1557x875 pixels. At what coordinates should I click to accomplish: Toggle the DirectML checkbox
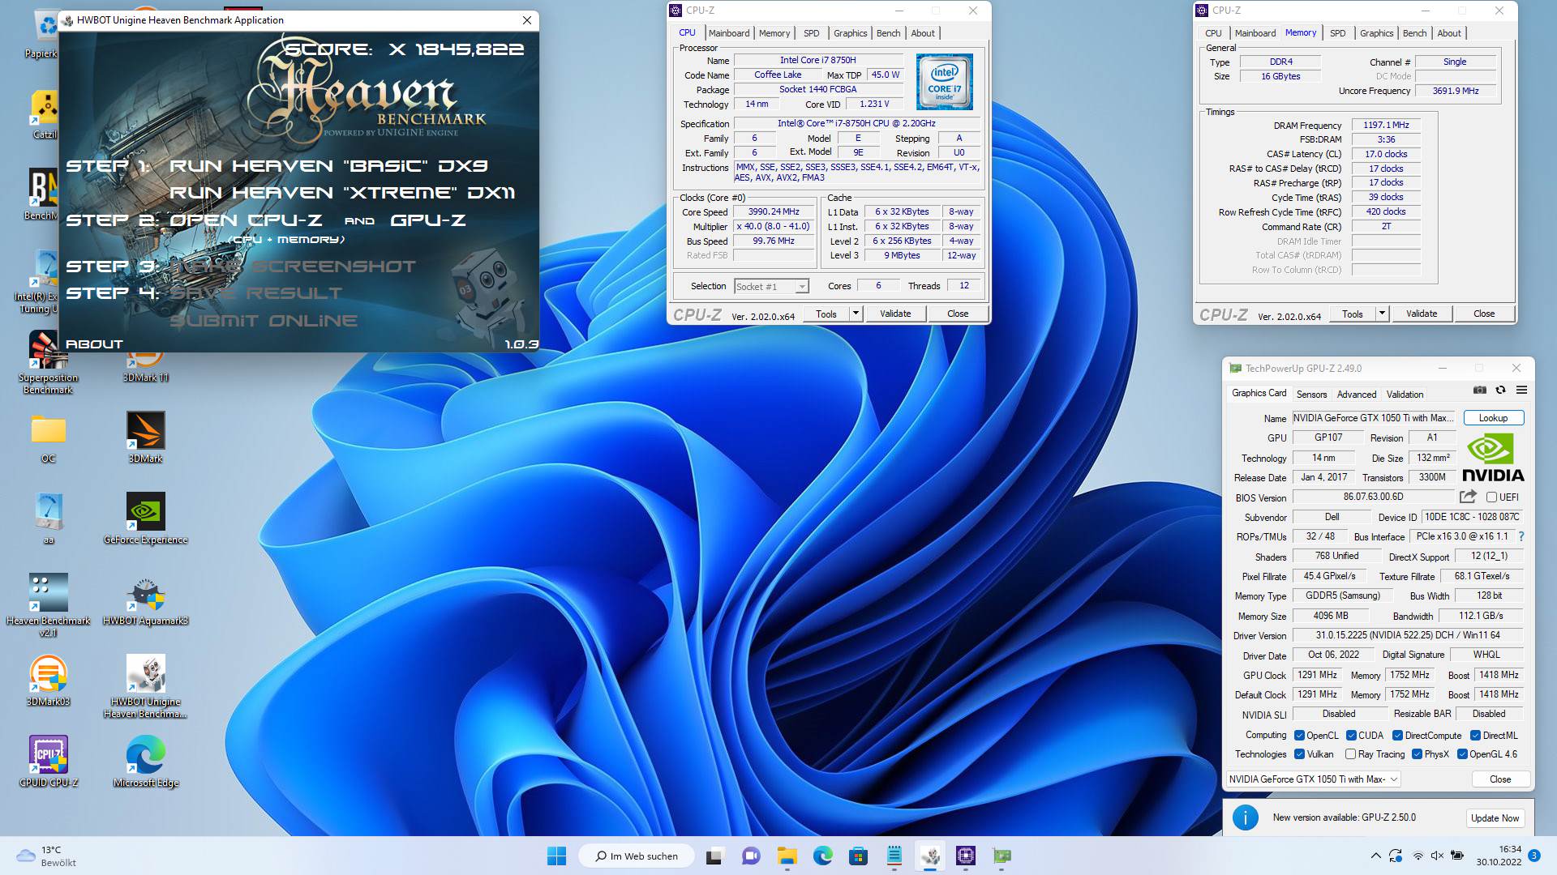pos(1475,736)
